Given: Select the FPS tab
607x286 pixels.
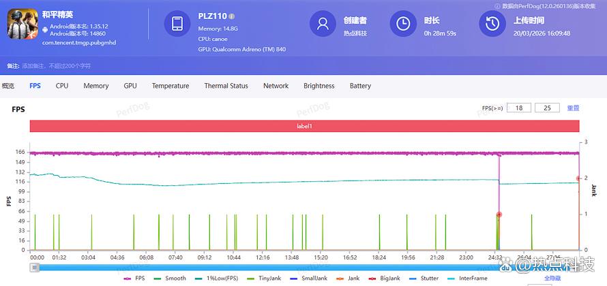Looking at the screenshot, I should pos(35,86).
